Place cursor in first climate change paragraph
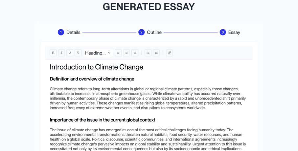Image resolution: width=298 pixels, height=151 pixels. click(148, 98)
